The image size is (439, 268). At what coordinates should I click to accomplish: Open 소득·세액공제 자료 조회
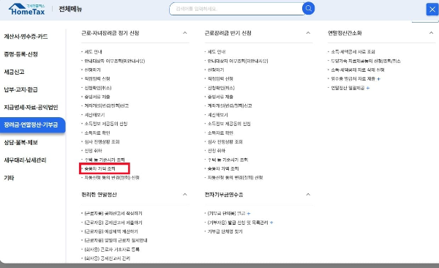tap(353, 52)
